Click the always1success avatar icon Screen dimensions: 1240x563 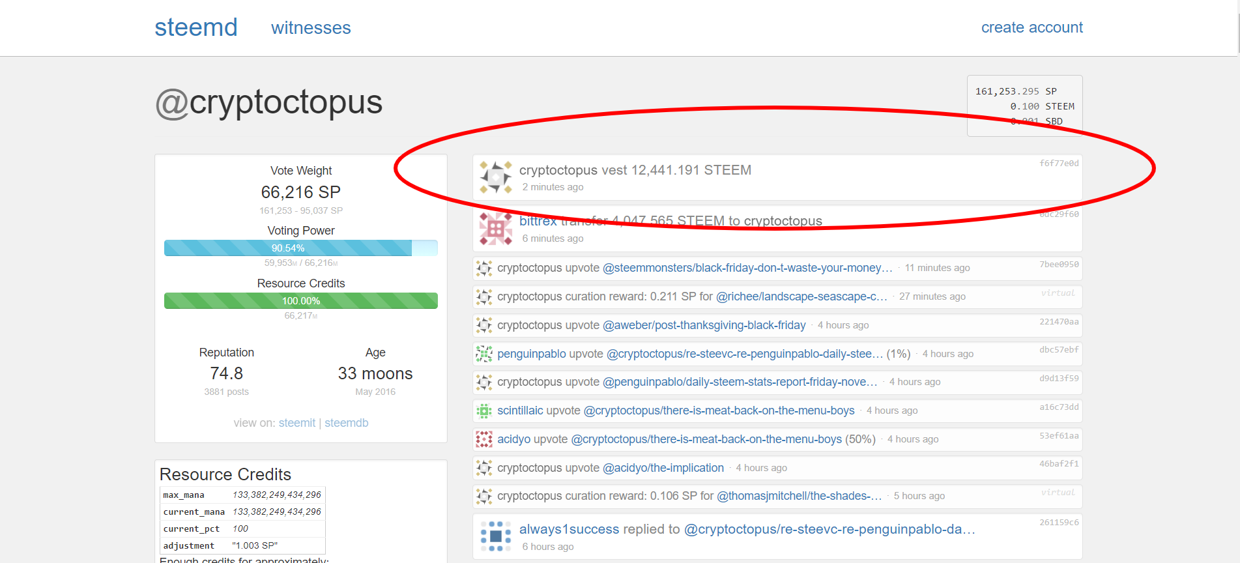[496, 536]
